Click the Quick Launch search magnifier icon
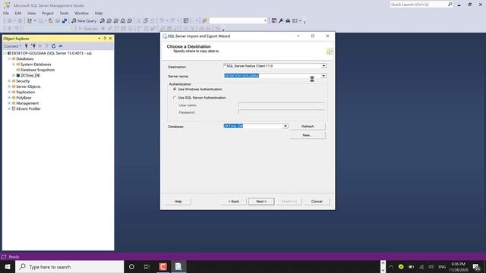Viewport: 486px width, 273px height. coord(450,5)
